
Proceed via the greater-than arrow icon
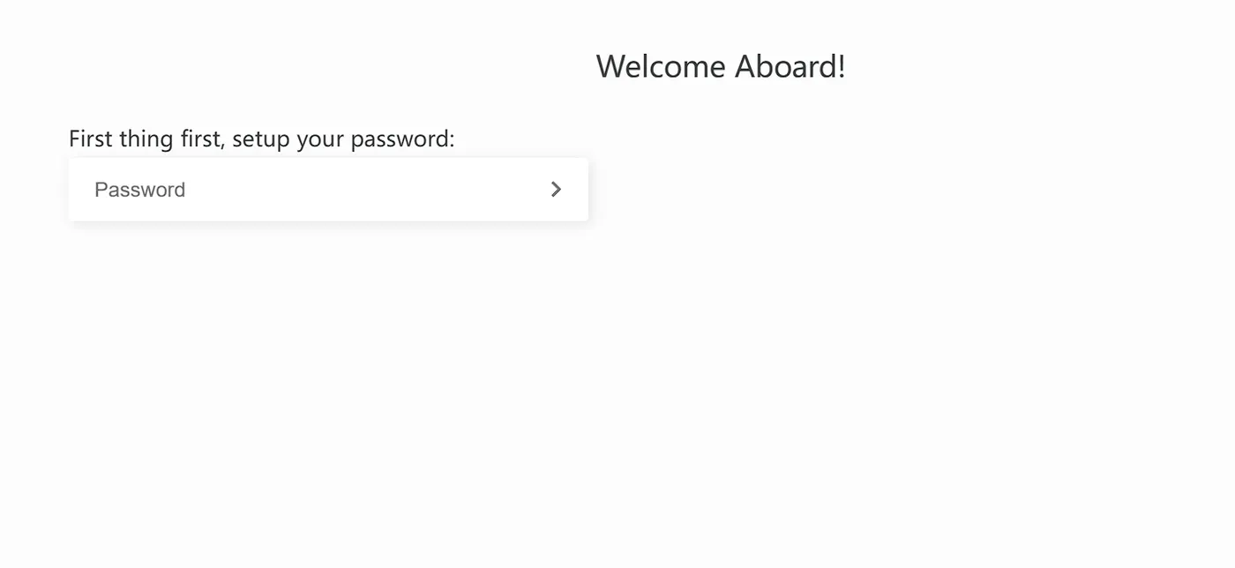click(556, 190)
